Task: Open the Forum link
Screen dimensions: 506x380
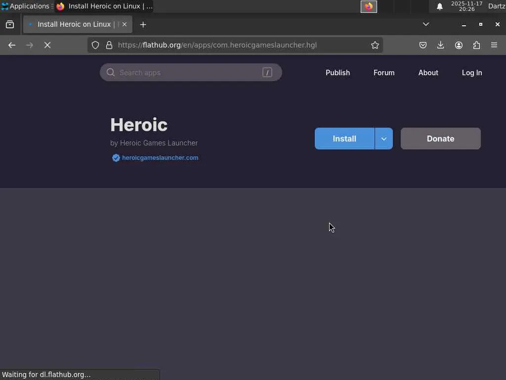Action: tap(384, 73)
